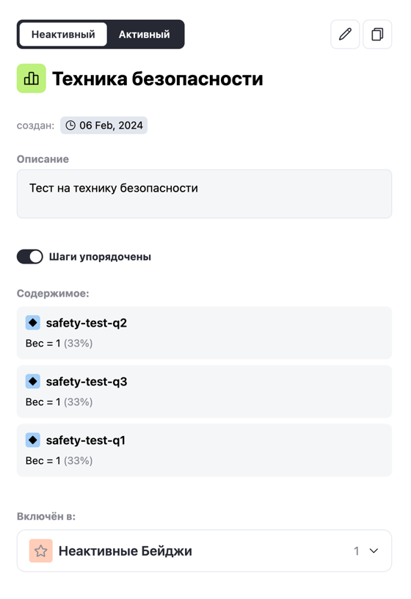Click the clock icon in created date
Image resolution: width=411 pixels, height=599 pixels.
(x=70, y=126)
